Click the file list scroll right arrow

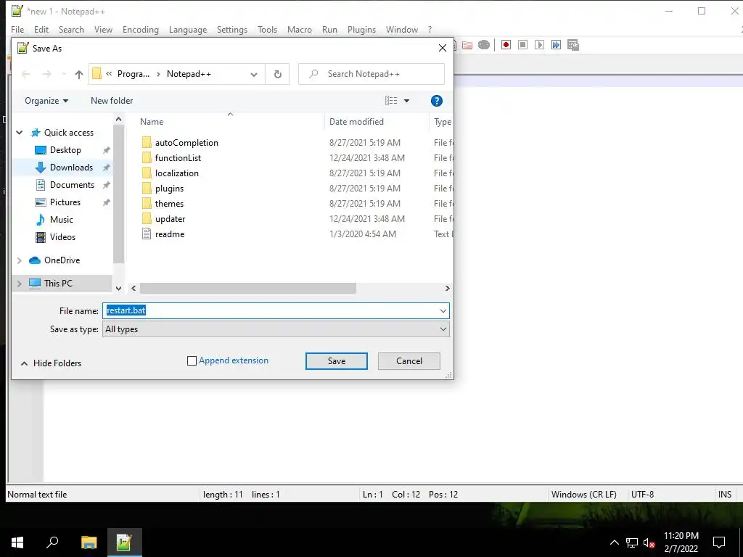[x=447, y=289]
